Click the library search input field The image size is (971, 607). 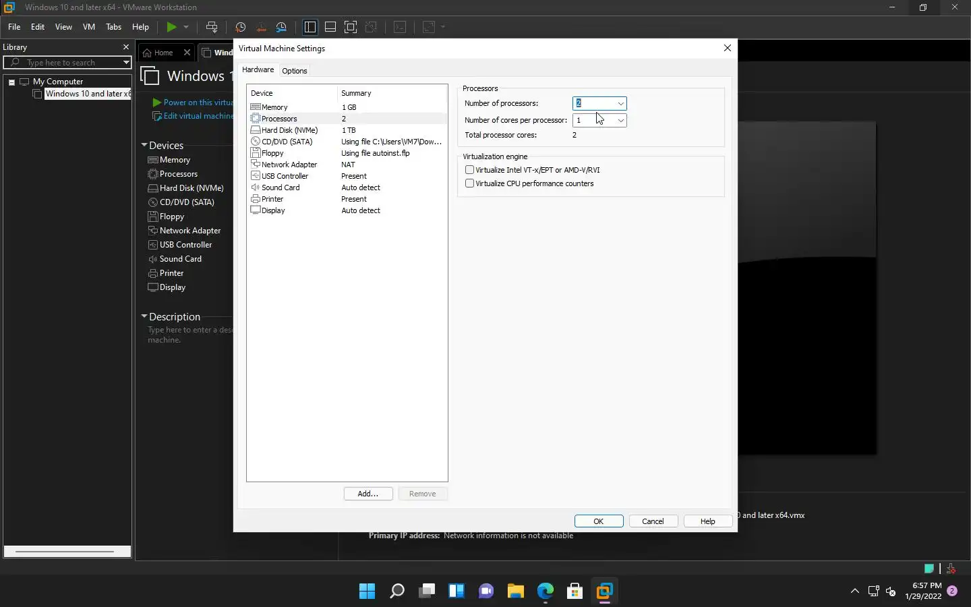click(67, 63)
